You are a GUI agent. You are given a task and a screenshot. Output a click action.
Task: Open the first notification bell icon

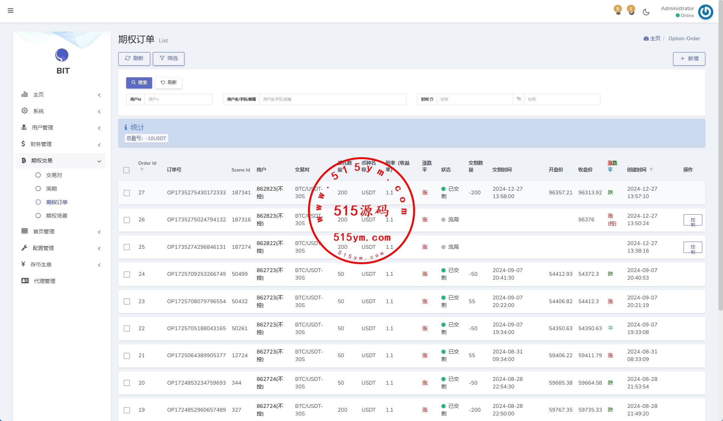point(618,11)
